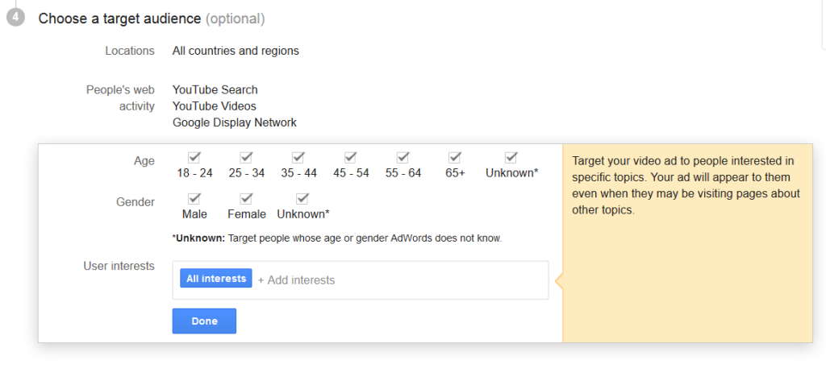This screenshot has height=385, width=826.
Task: Click the All interests blue tag
Action: tap(216, 279)
